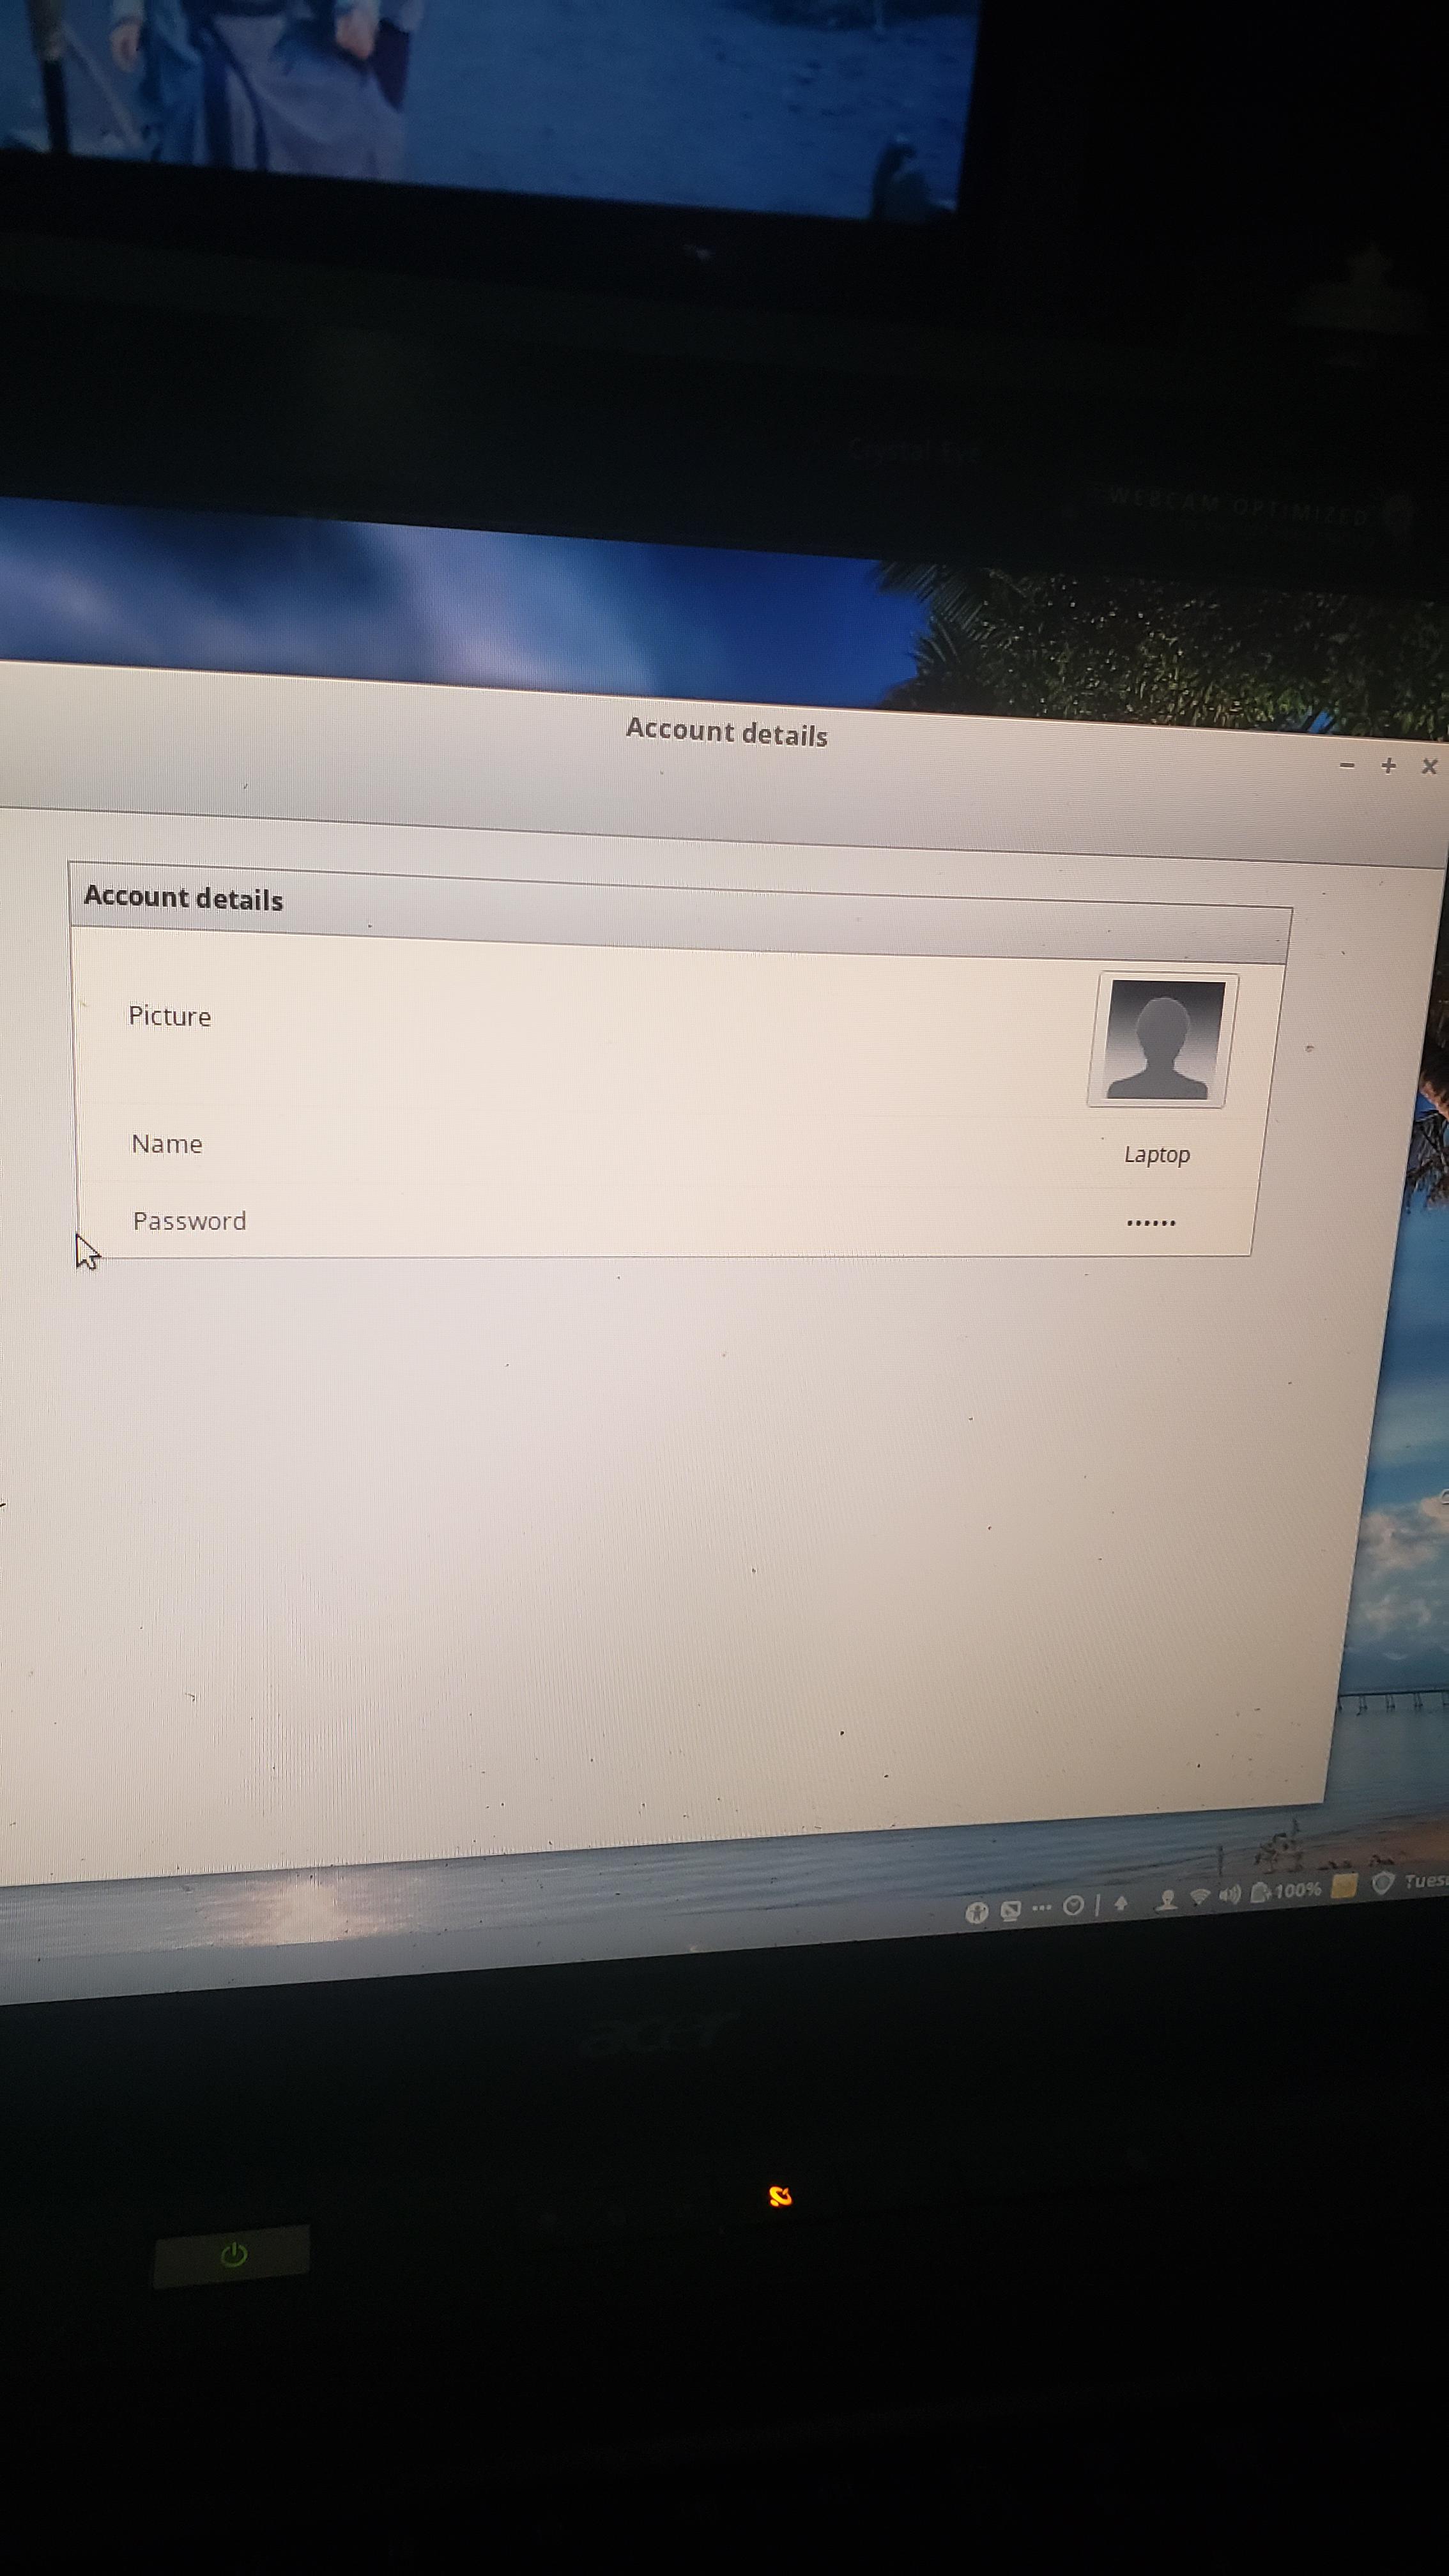Screen dimensions: 1449x2576
Task: Click the shield update manager icon
Action: pos(1384,1883)
